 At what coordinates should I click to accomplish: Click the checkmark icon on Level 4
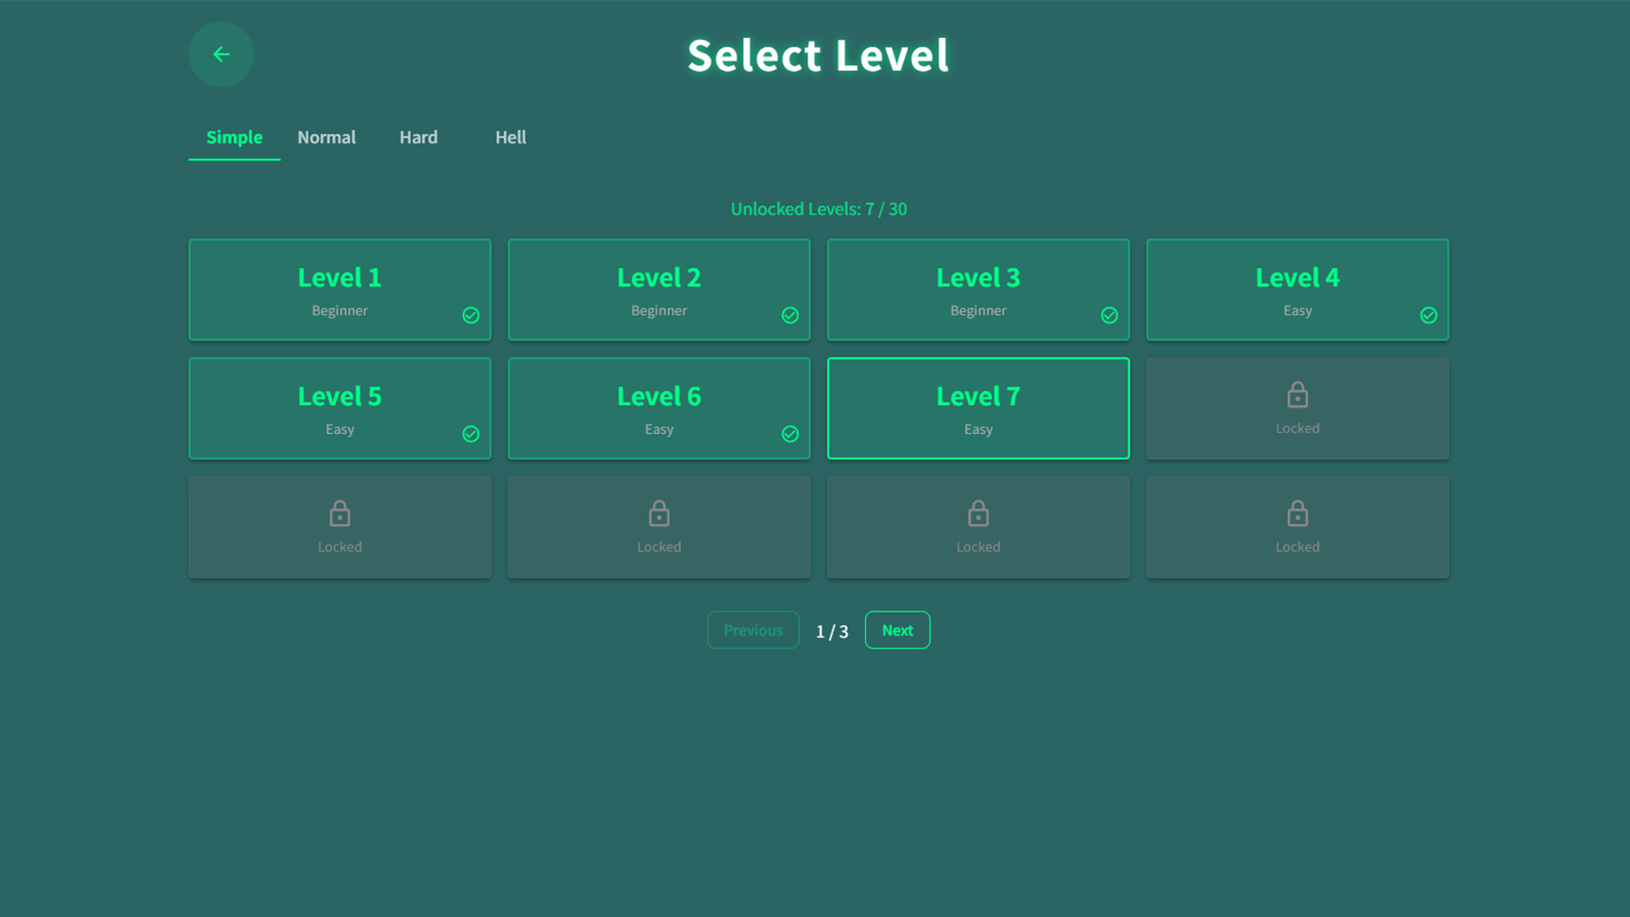1428,315
